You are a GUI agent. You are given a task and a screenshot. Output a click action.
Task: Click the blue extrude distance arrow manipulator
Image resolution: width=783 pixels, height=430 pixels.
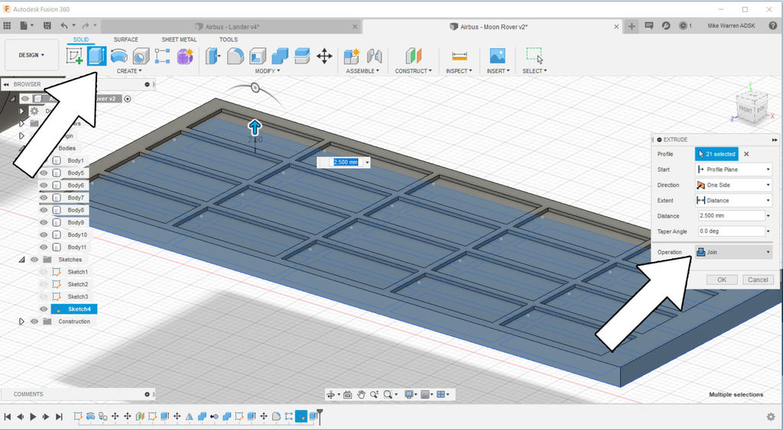(x=255, y=127)
